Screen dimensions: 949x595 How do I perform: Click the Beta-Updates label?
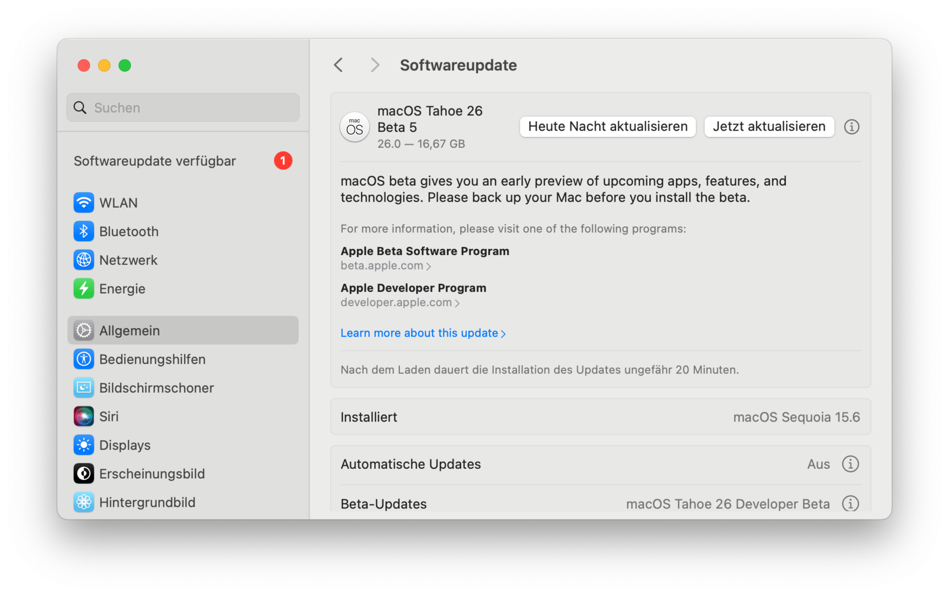384,504
